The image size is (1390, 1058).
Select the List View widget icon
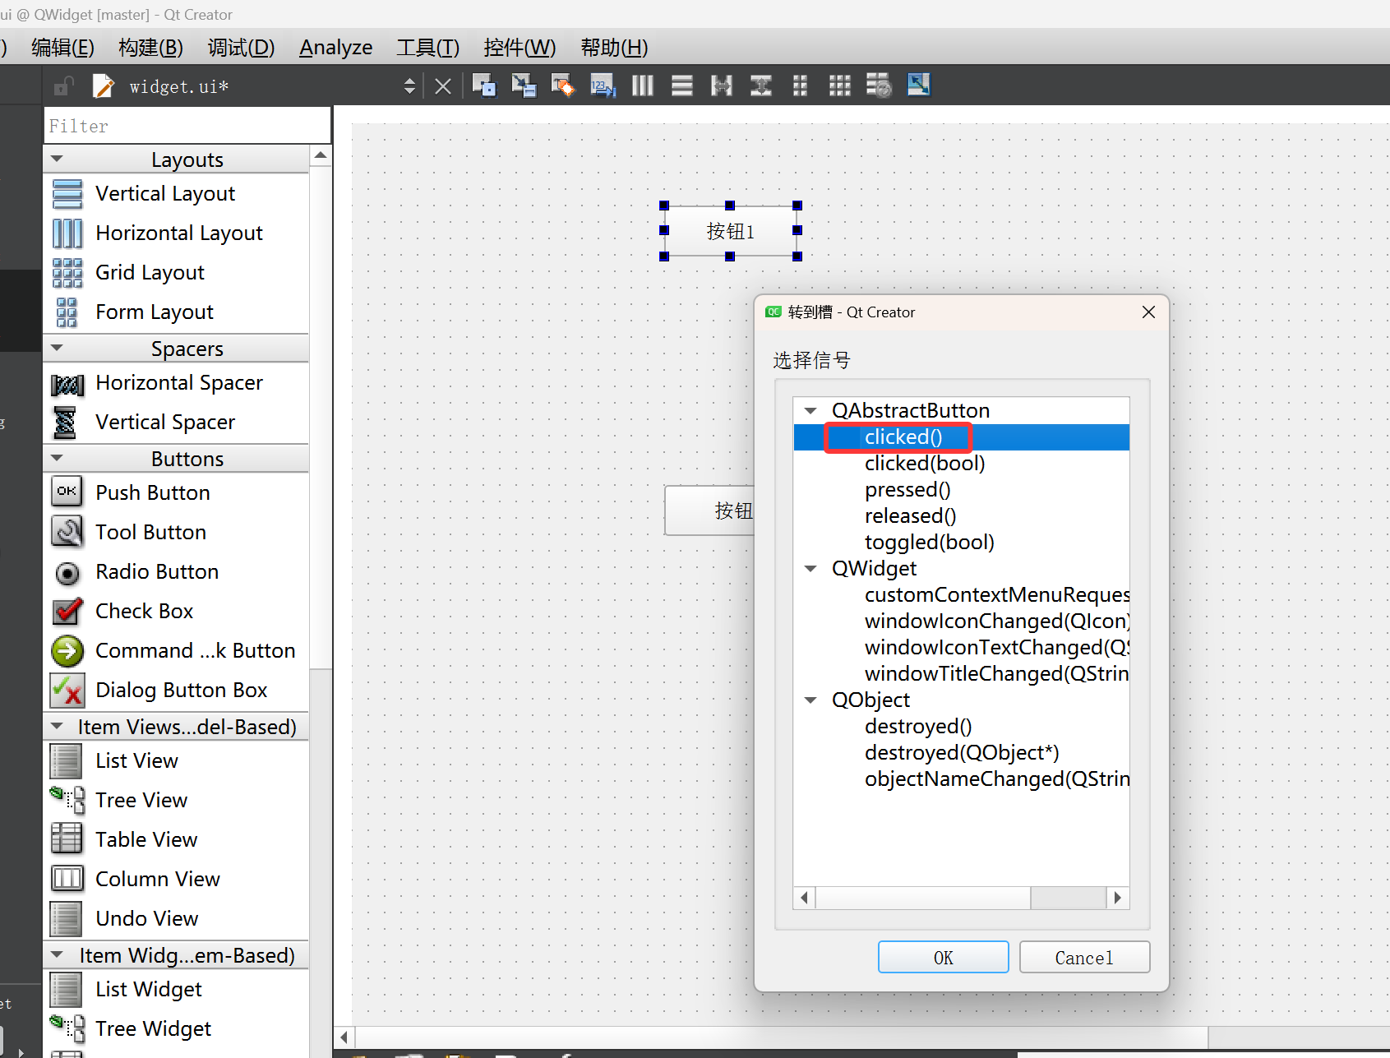click(66, 761)
